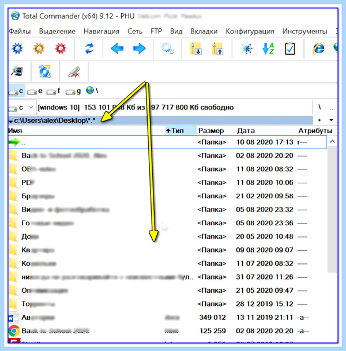Select the folder starting with 'Ко'

coord(167,263)
